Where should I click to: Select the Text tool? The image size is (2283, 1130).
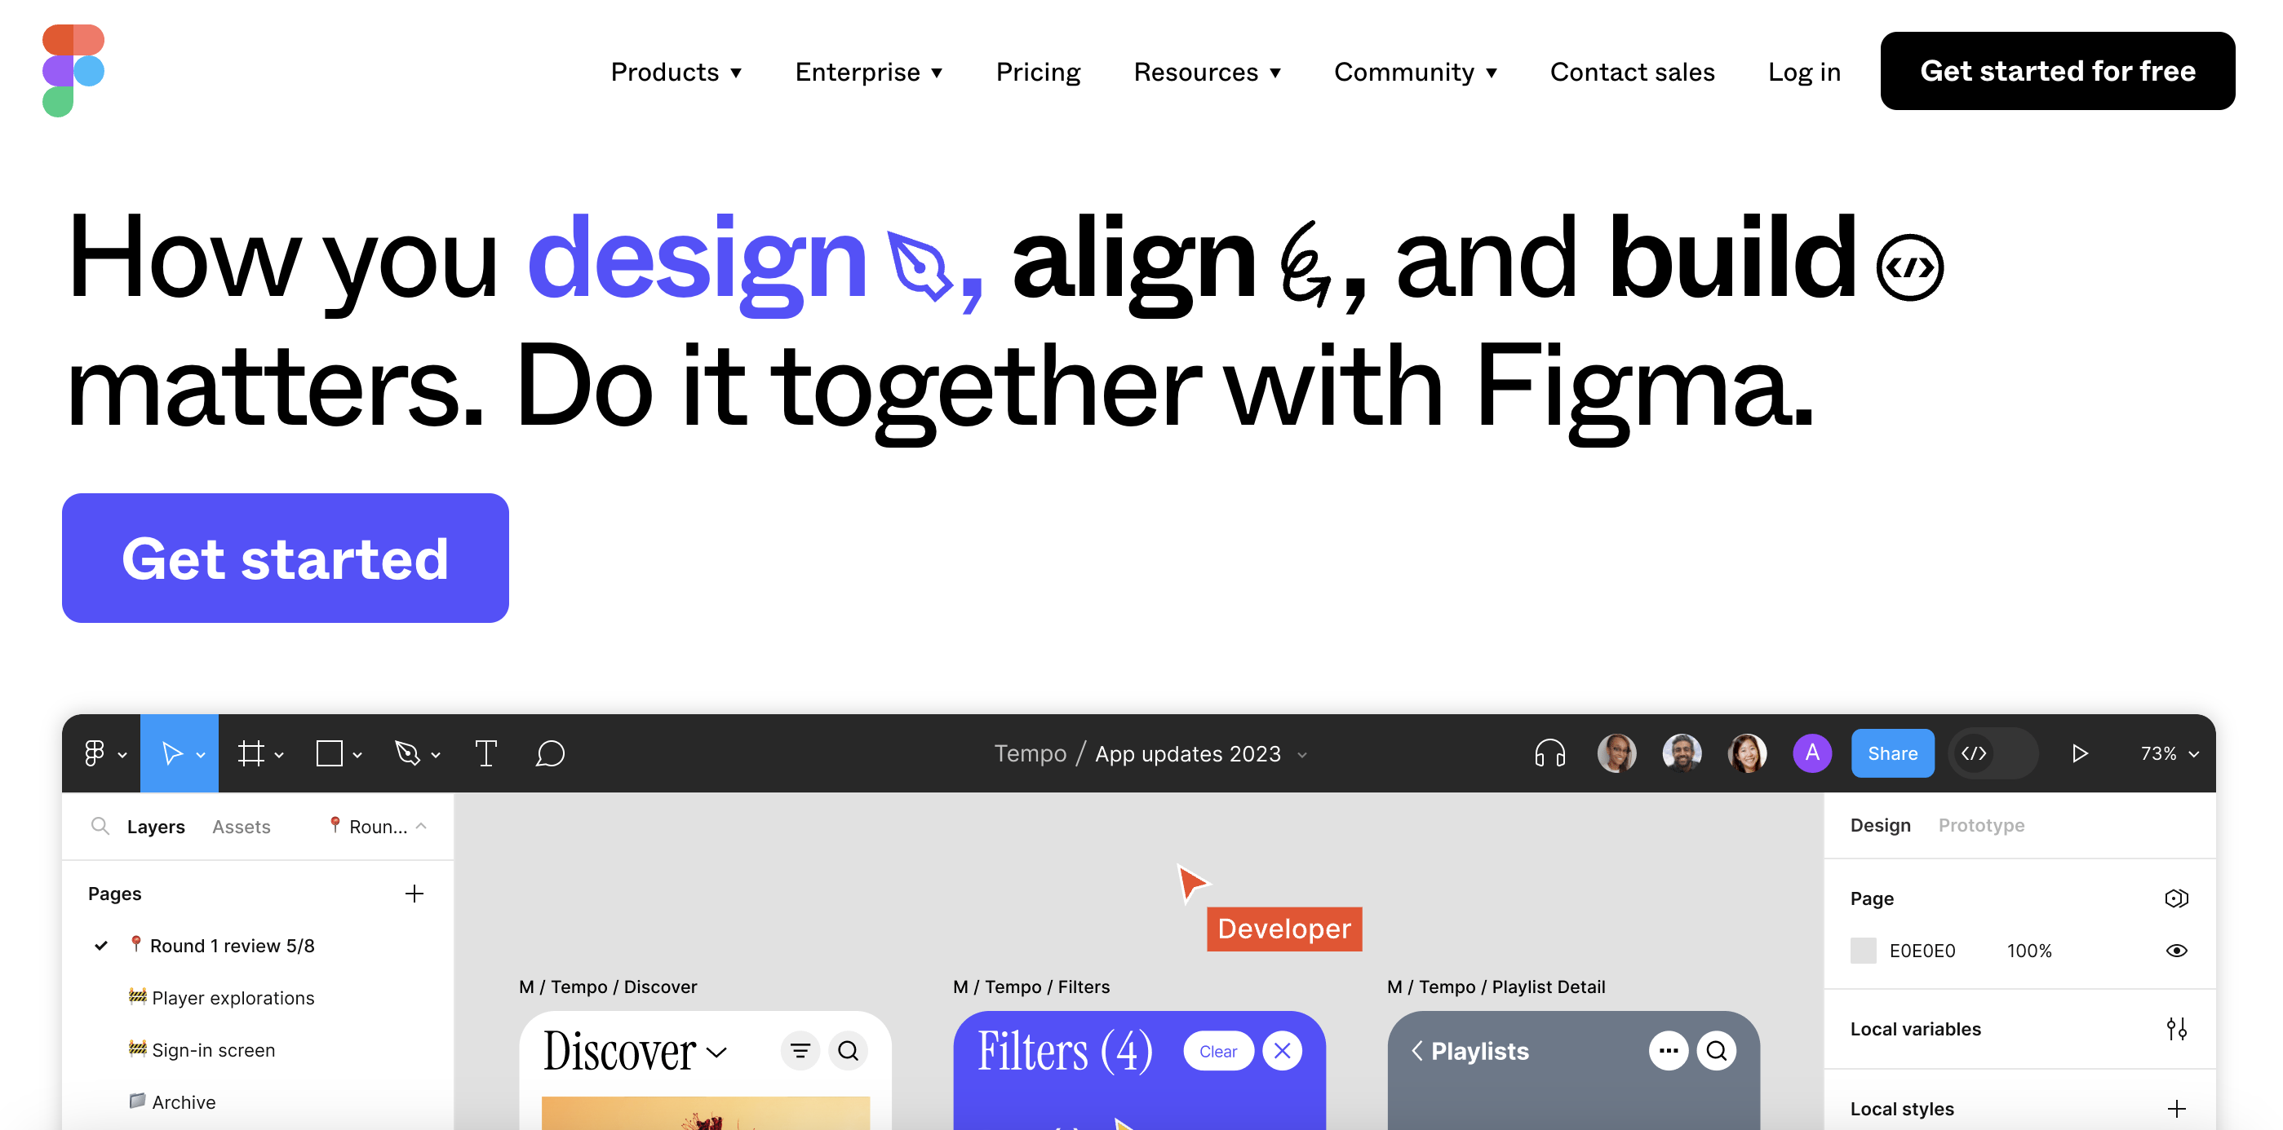[x=486, y=752]
